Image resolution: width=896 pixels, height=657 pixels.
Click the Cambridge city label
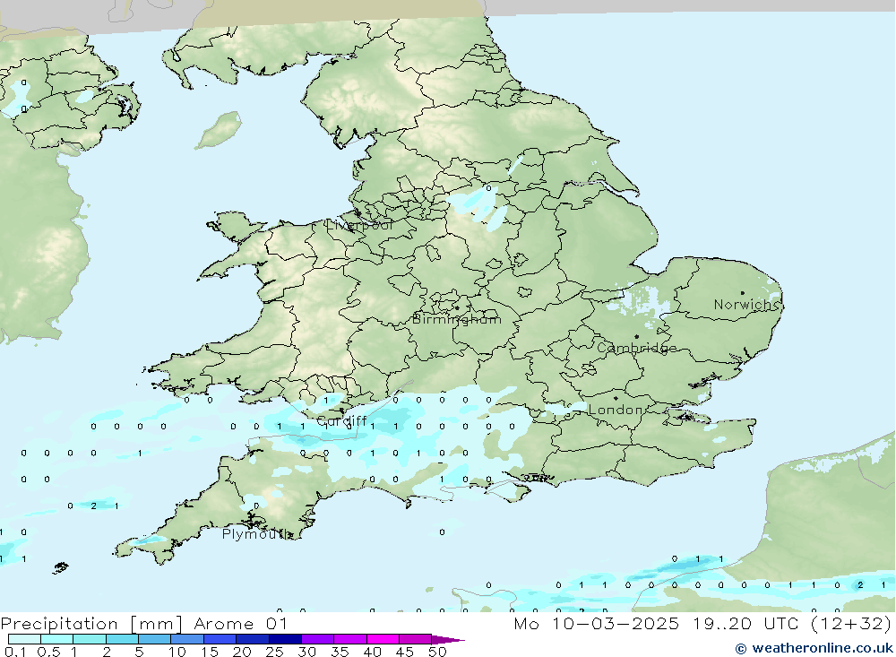636,349
